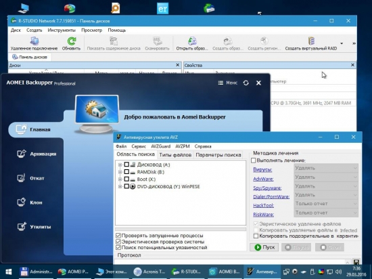Start scan with the Пуск button
This screenshot has width=372, height=279.
coord(264,247)
